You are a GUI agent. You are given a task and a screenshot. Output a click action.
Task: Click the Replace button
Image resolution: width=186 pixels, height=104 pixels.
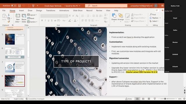point(155,18)
